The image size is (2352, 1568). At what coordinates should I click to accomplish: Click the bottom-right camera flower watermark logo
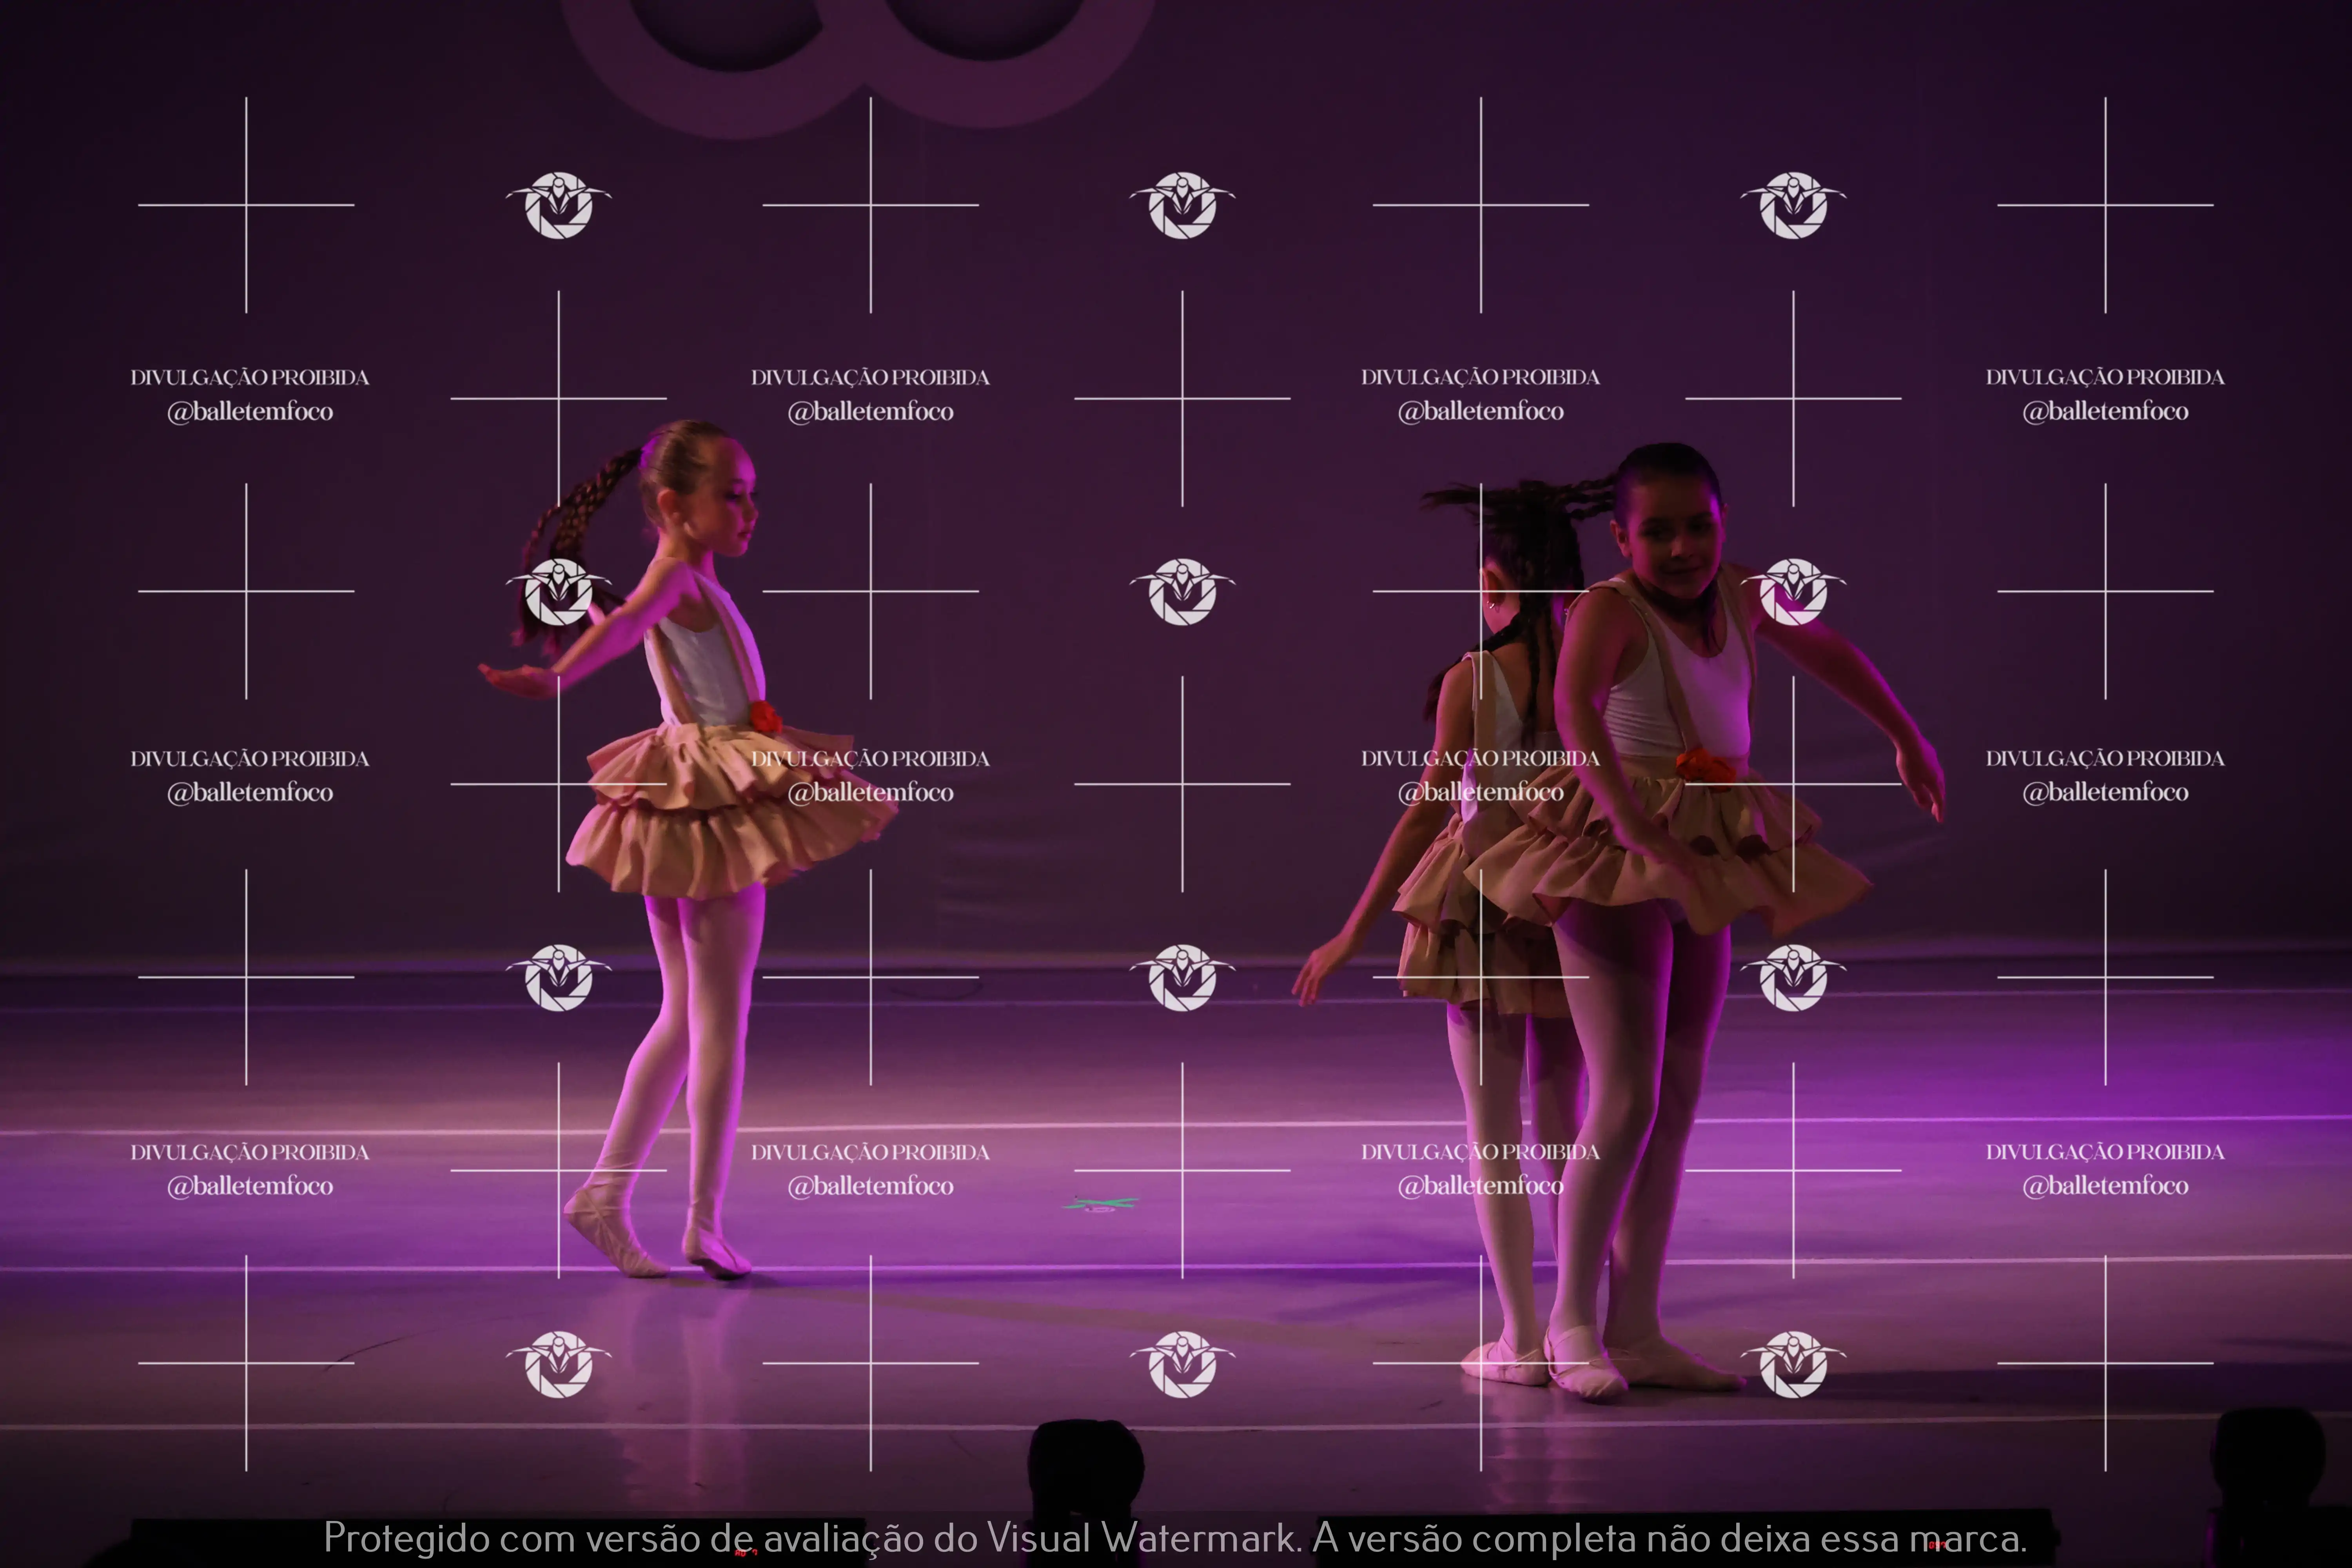tap(1793, 1364)
